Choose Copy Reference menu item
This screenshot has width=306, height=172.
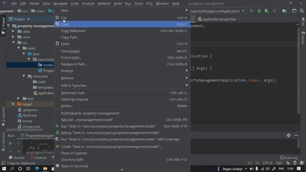click(122, 31)
